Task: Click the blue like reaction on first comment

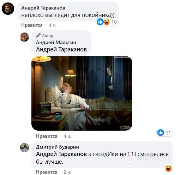Action: click(x=100, y=22)
